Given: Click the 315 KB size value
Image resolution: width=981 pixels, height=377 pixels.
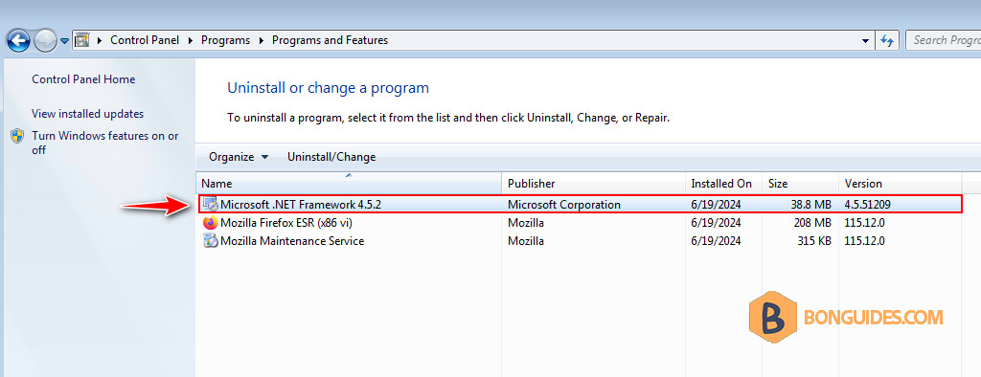Looking at the screenshot, I should [x=814, y=241].
